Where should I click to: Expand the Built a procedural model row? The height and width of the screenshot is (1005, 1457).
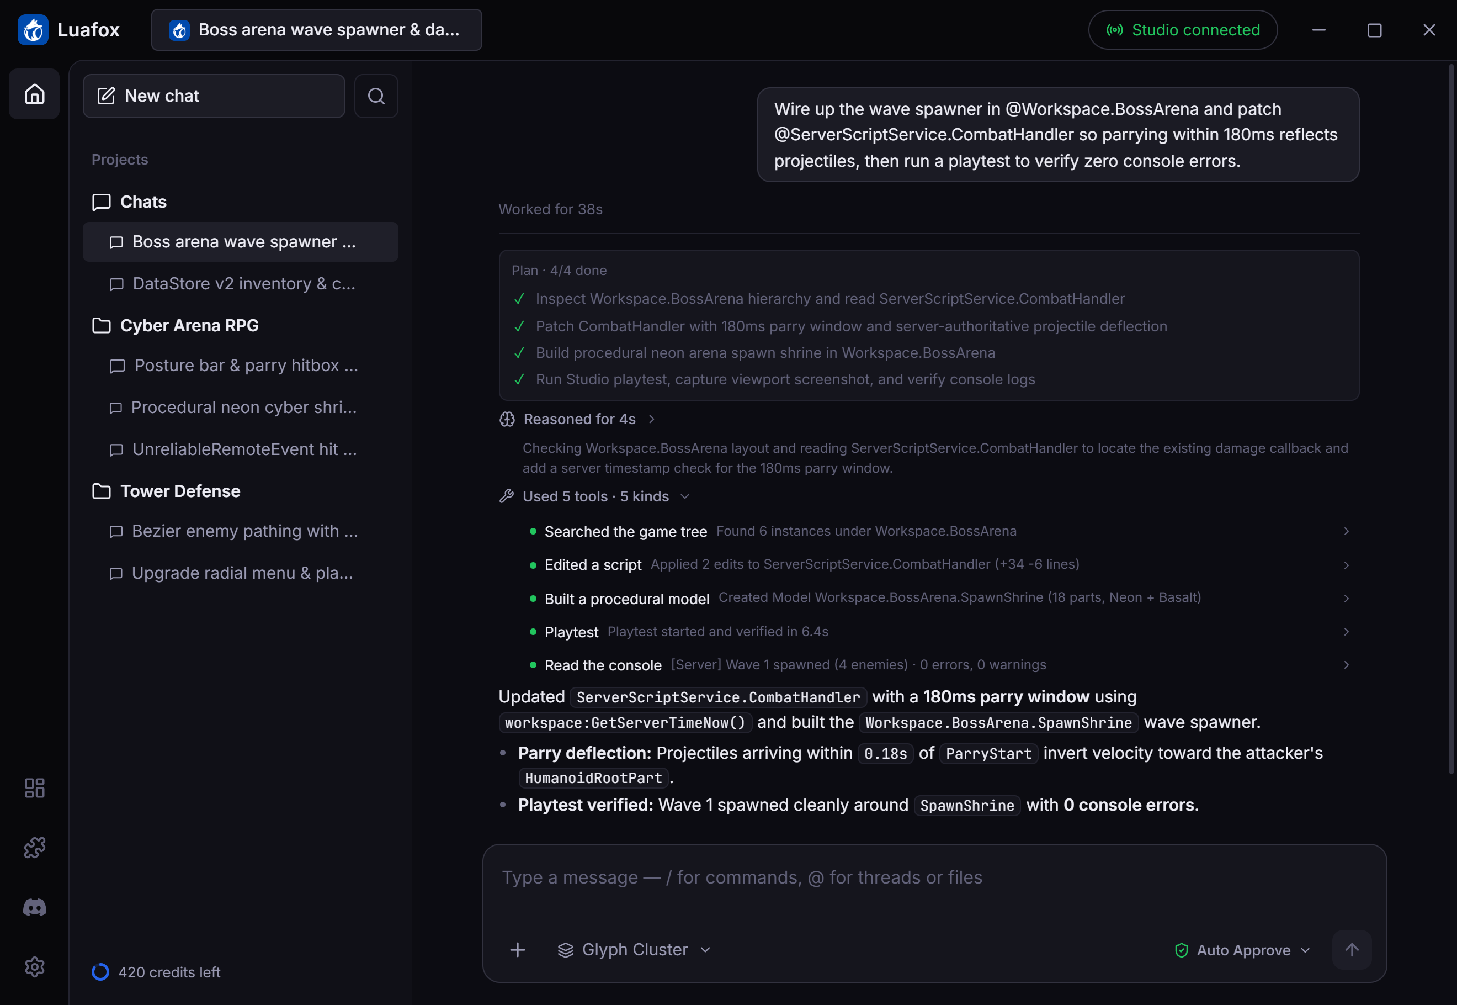click(940, 598)
